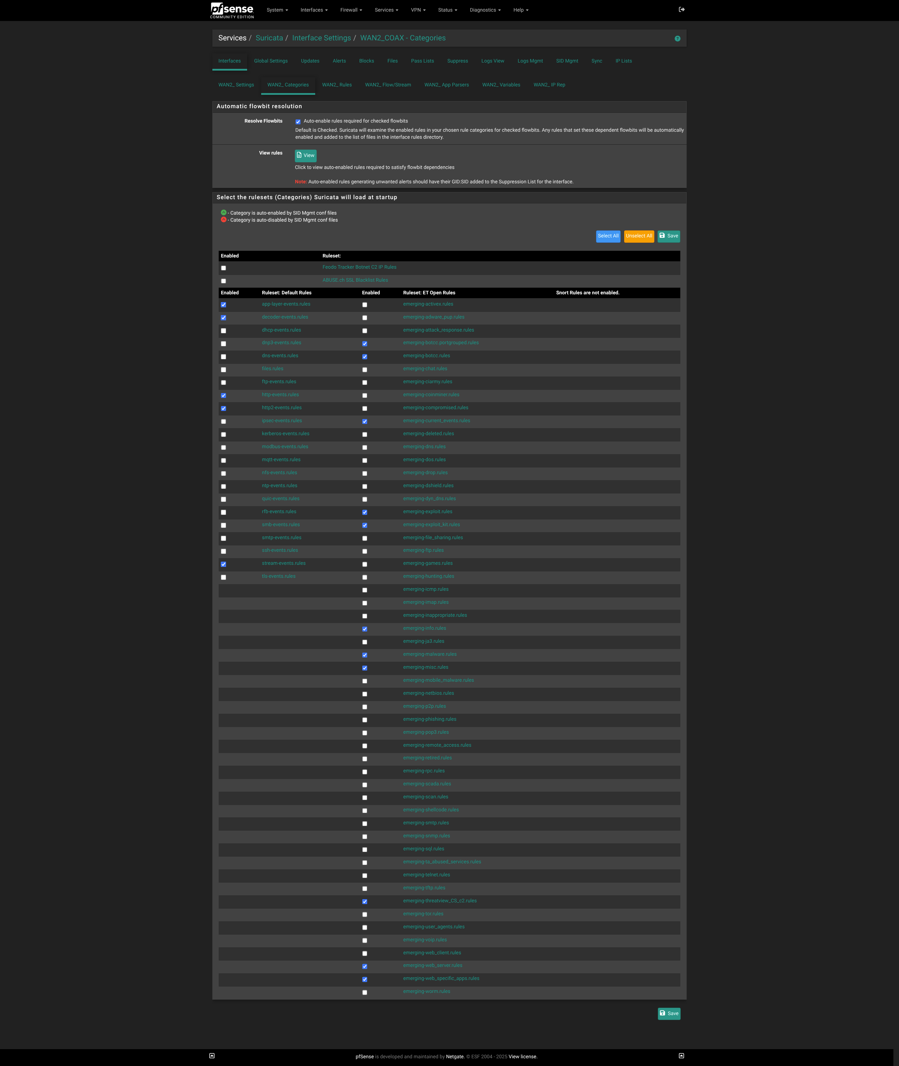Open the Blocks tab
Viewport: 899px width, 1066px height.
coord(366,61)
